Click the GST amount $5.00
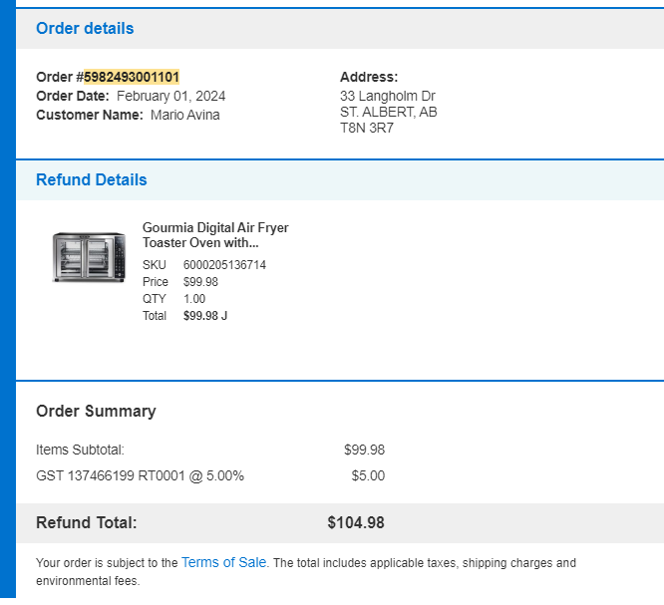Image resolution: width=664 pixels, height=605 pixels. pyautogui.click(x=368, y=475)
